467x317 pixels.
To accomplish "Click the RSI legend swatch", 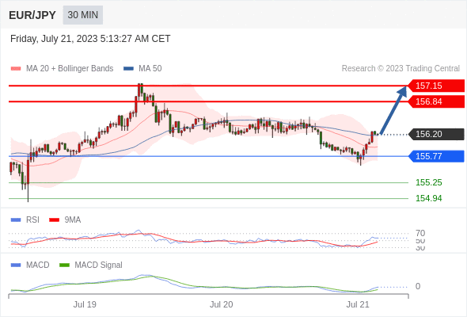I will [x=16, y=220].
